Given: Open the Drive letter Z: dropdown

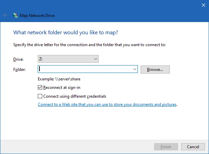Looking at the screenshot, I should pyautogui.click(x=68, y=59).
